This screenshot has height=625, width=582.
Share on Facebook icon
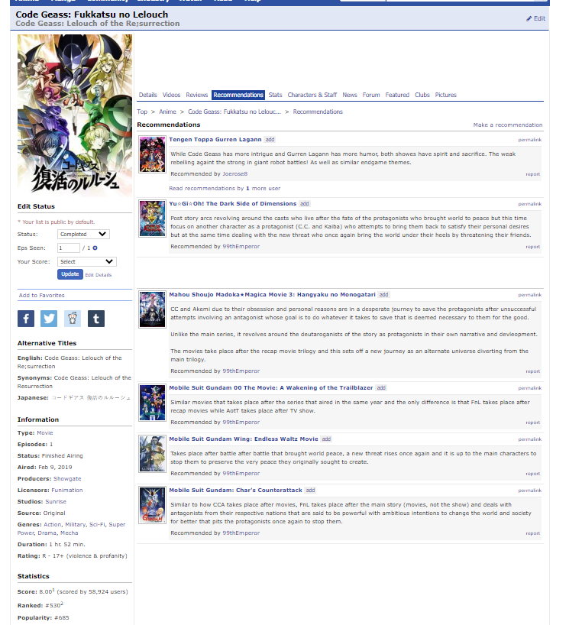pos(26,319)
